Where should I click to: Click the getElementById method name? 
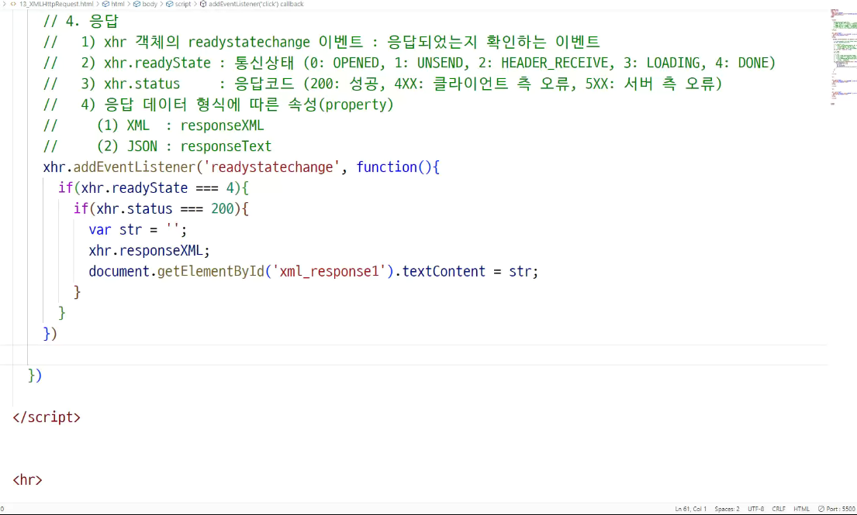coord(211,271)
